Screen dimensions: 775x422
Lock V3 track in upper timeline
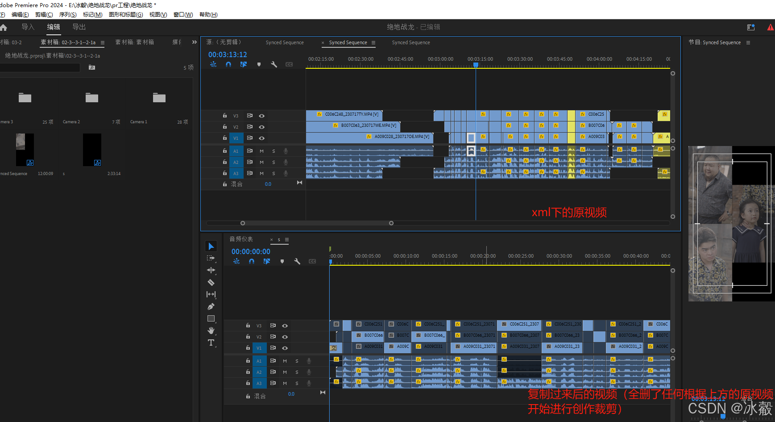(225, 116)
